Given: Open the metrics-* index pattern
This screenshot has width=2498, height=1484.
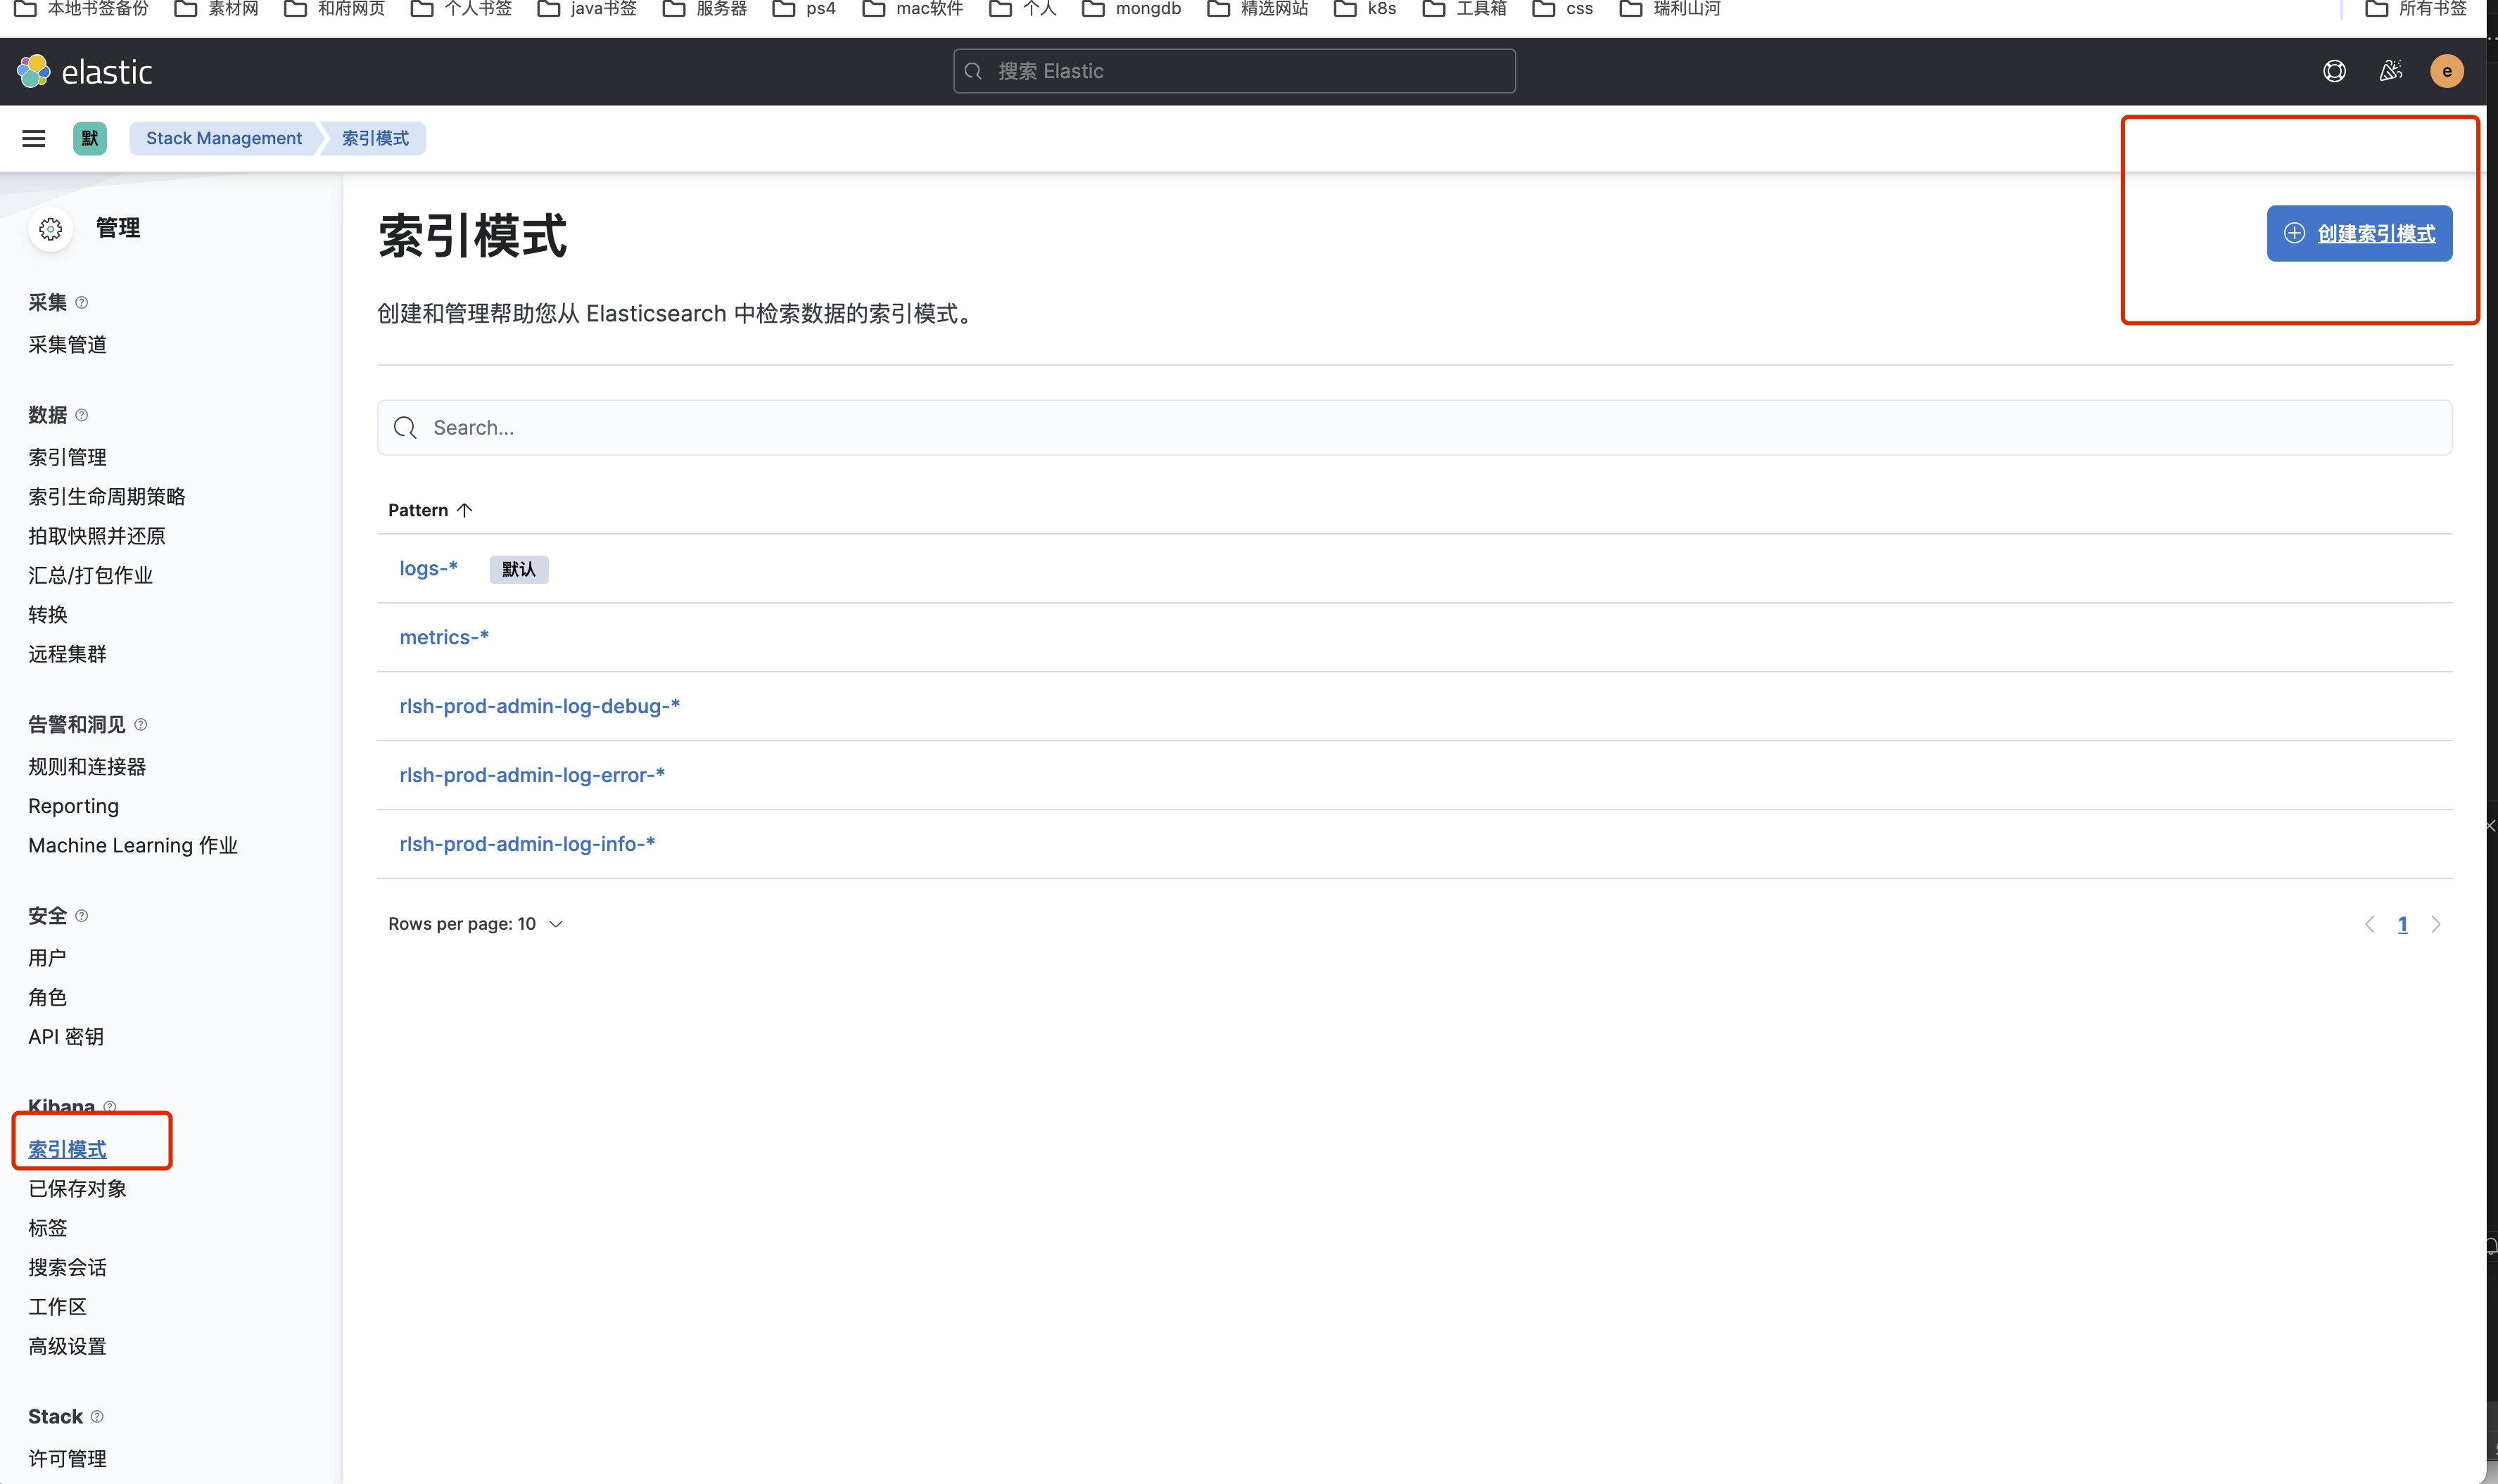Looking at the screenshot, I should [x=444, y=637].
